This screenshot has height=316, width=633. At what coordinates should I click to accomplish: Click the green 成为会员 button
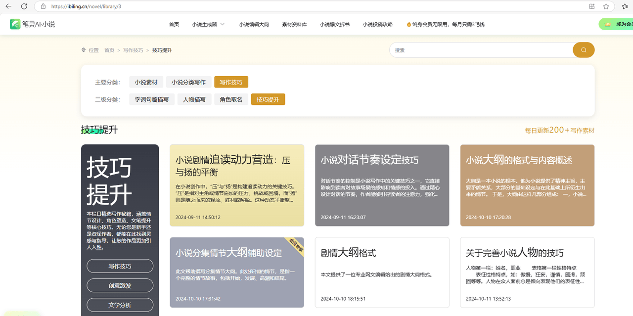coord(616,24)
